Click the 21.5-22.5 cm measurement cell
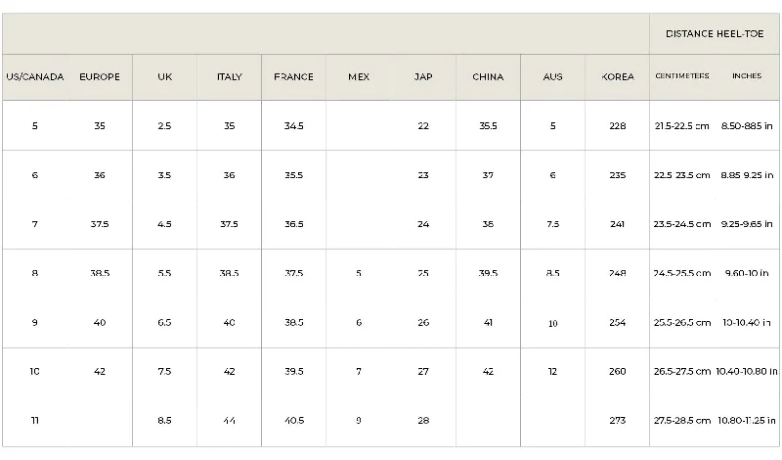Viewport: 782px width, 460px height. [681, 126]
